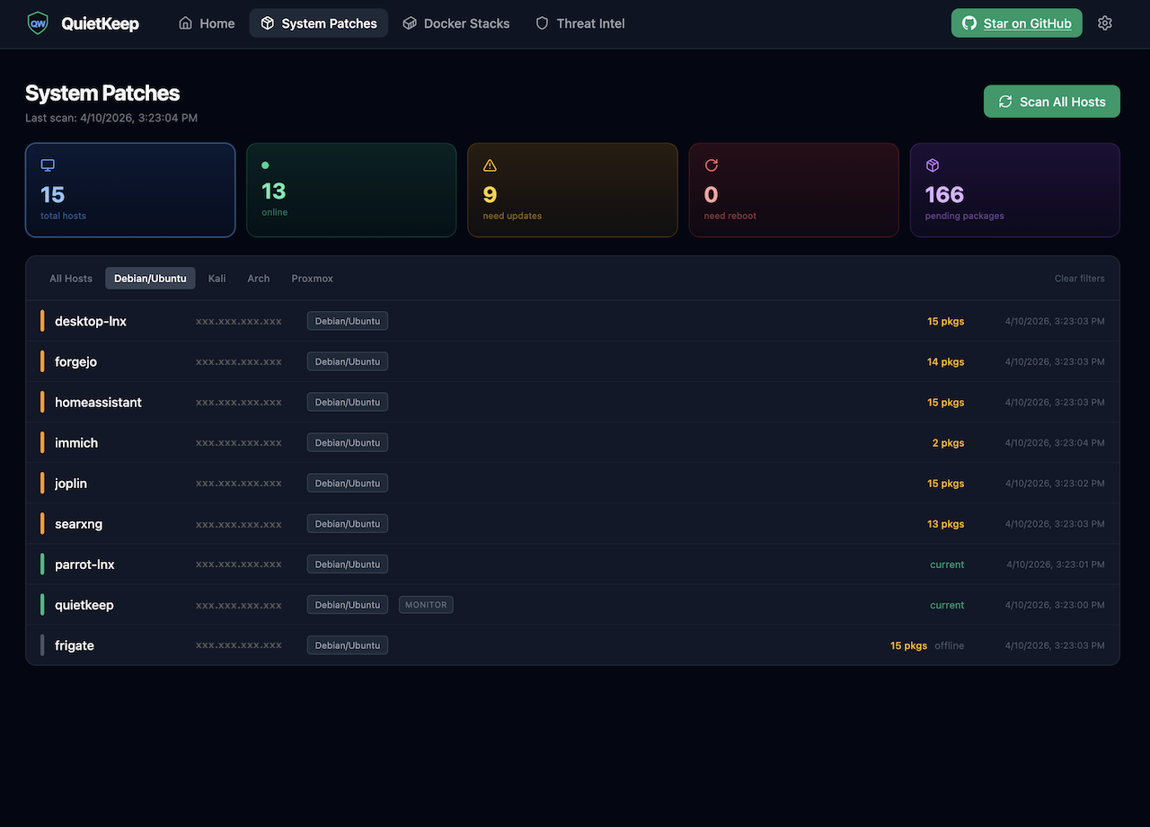Toggle the Arch host filter

pos(258,279)
